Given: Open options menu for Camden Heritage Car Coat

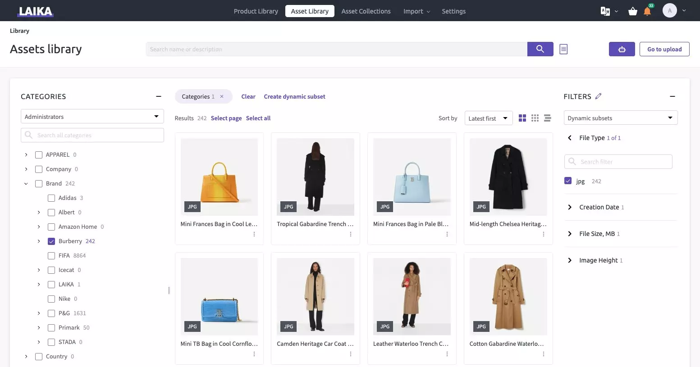Looking at the screenshot, I should [x=351, y=354].
